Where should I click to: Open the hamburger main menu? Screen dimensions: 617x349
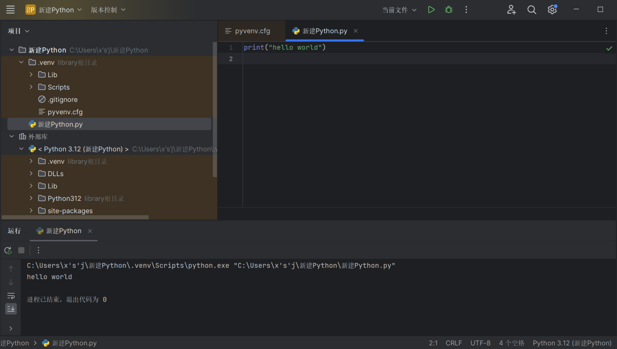point(10,10)
